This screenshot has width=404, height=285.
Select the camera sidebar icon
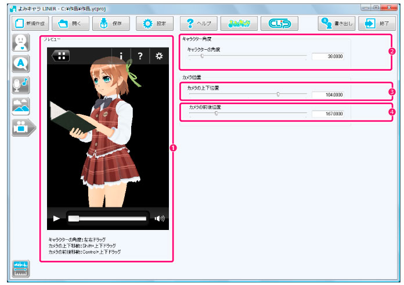click(x=23, y=127)
